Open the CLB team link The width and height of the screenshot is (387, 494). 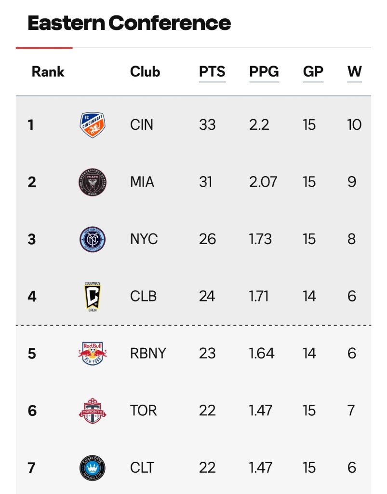143,296
